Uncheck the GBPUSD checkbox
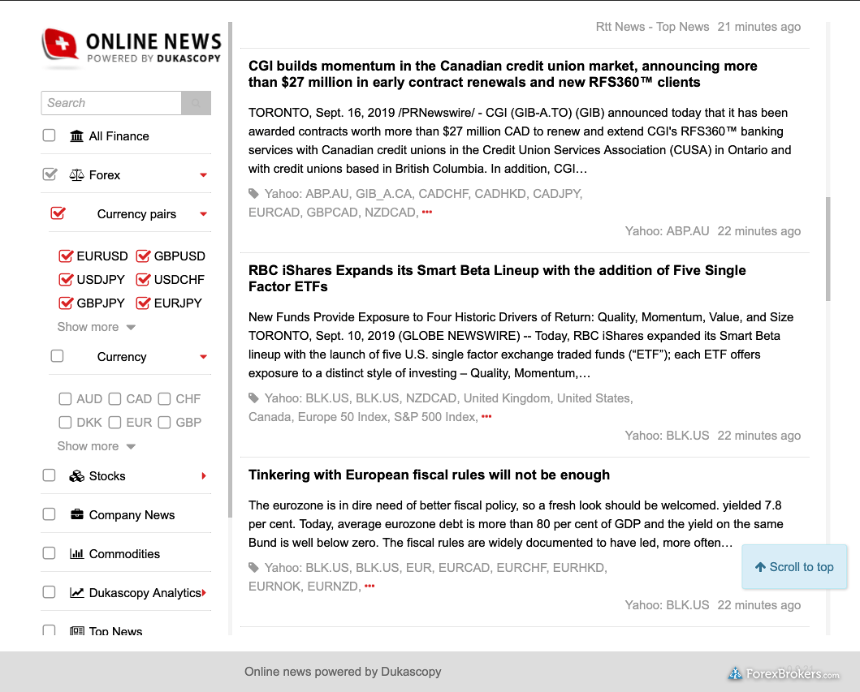The height and width of the screenshot is (692, 860). [x=143, y=256]
